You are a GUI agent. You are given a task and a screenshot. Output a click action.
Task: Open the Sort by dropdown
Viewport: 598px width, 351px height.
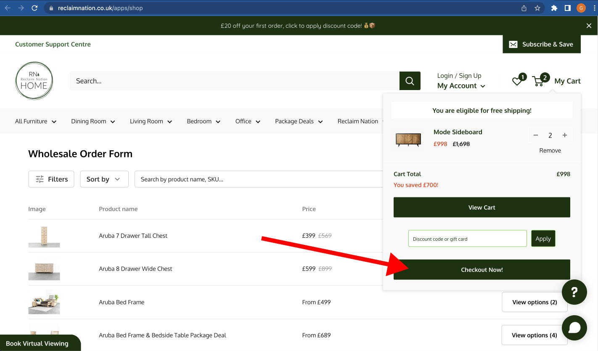104,179
